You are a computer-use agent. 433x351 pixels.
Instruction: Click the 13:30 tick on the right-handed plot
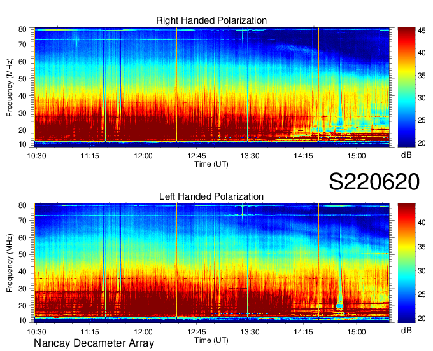pyautogui.click(x=250, y=156)
